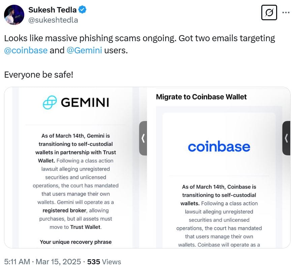The image size is (294, 268).
Task: Open the post options ellipsis menu
Action: [286, 12]
